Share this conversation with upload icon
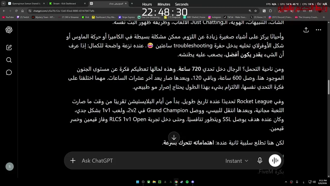 (x=306, y=30)
